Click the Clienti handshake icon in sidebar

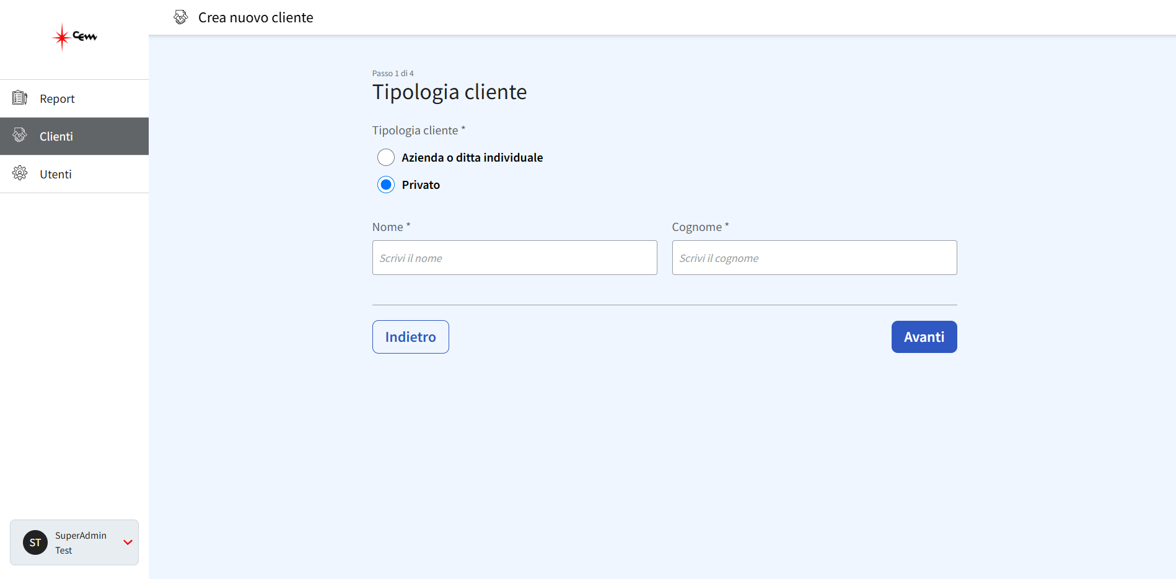pyautogui.click(x=20, y=135)
